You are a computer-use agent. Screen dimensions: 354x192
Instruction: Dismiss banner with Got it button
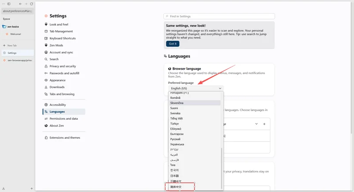click(x=173, y=43)
